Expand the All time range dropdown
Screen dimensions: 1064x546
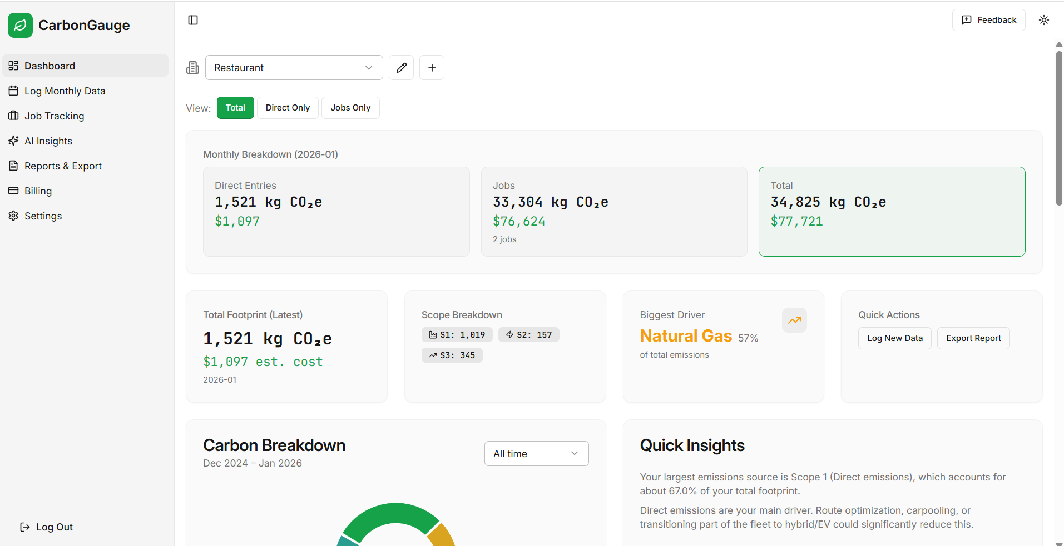pos(537,454)
